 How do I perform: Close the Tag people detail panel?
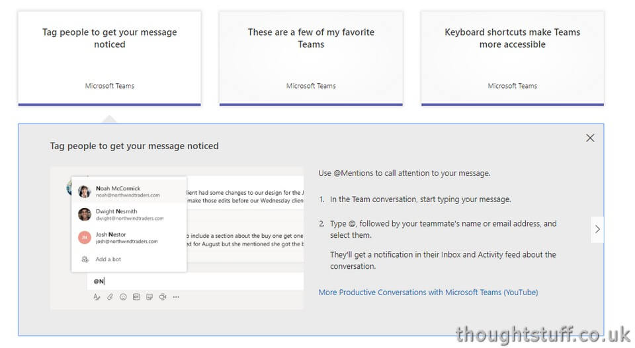tap(590, 138)
